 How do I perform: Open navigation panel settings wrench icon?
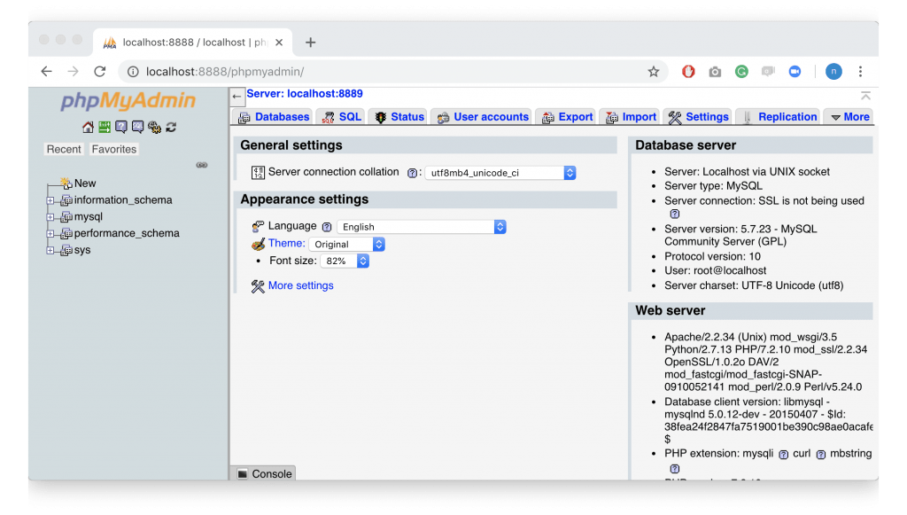tap(154, 127)
